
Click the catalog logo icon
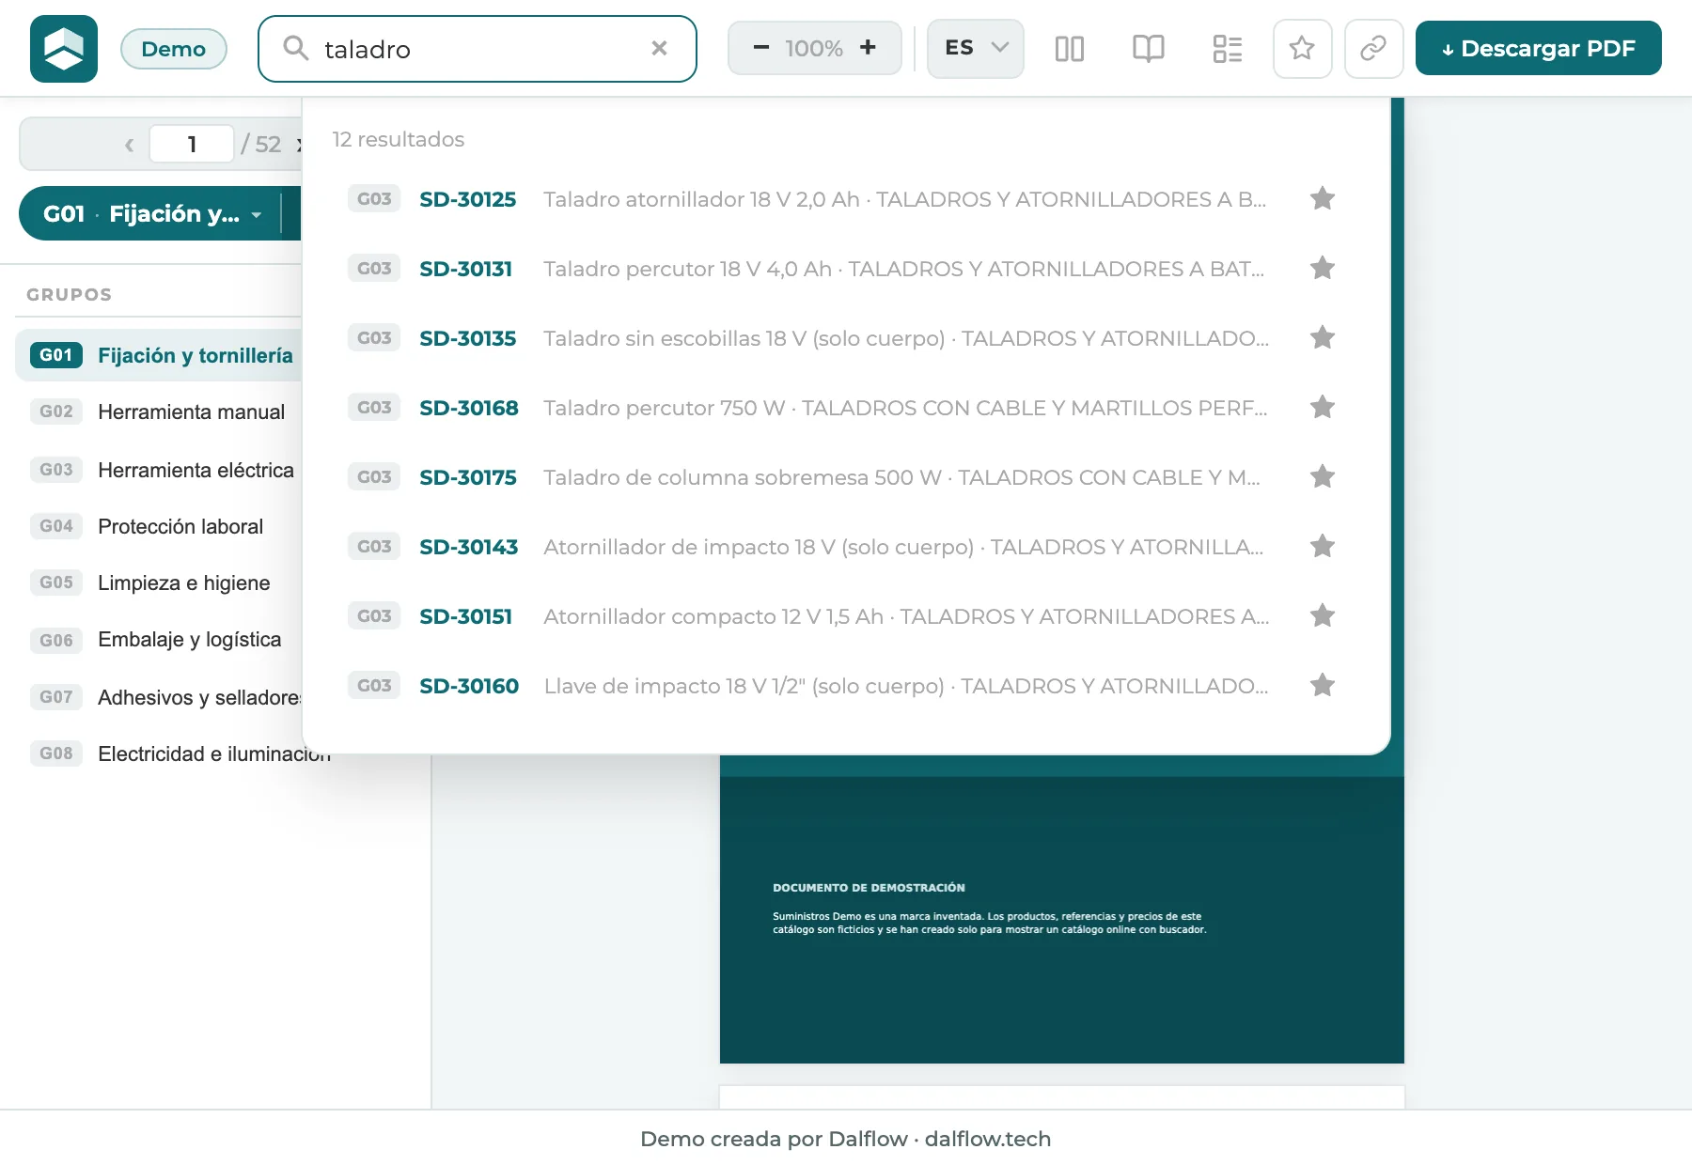point(64,49)
